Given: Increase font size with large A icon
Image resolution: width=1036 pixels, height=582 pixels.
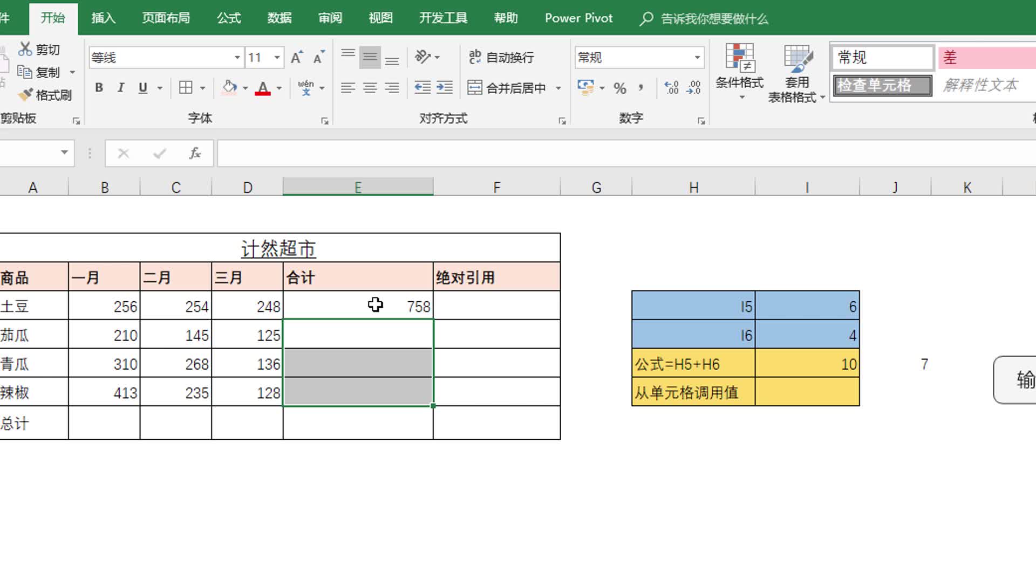Looking at the screenshot, I should point(296,58).
